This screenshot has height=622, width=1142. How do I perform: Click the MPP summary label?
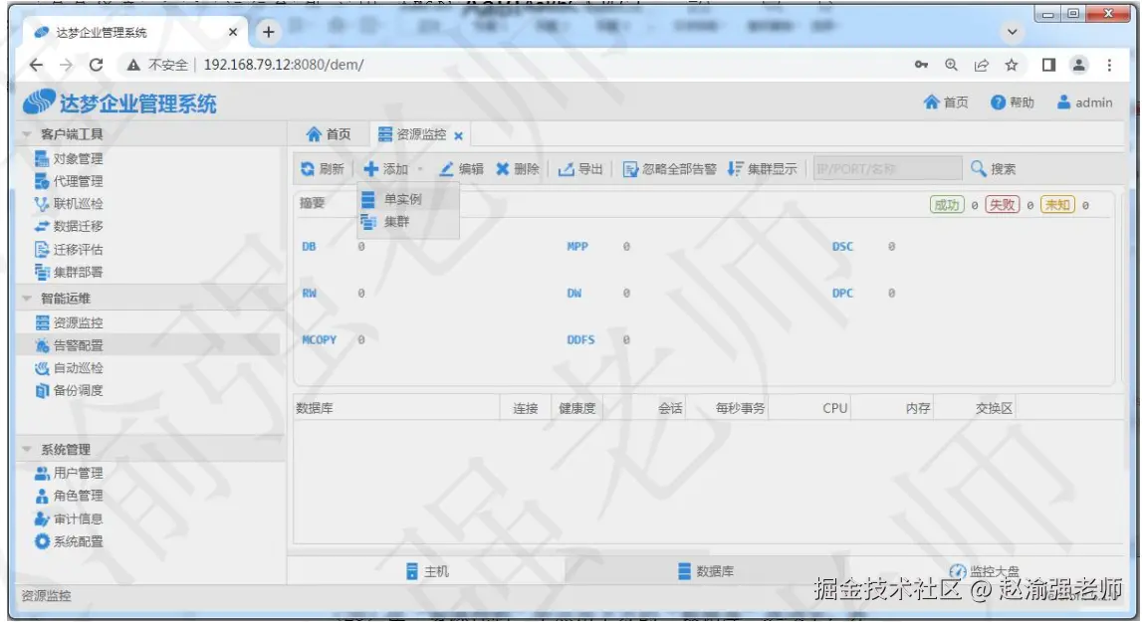tap(577, 247)
